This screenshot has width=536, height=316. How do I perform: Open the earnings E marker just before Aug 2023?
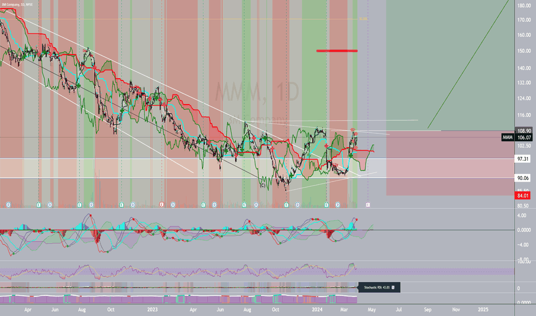click(244, 205)
